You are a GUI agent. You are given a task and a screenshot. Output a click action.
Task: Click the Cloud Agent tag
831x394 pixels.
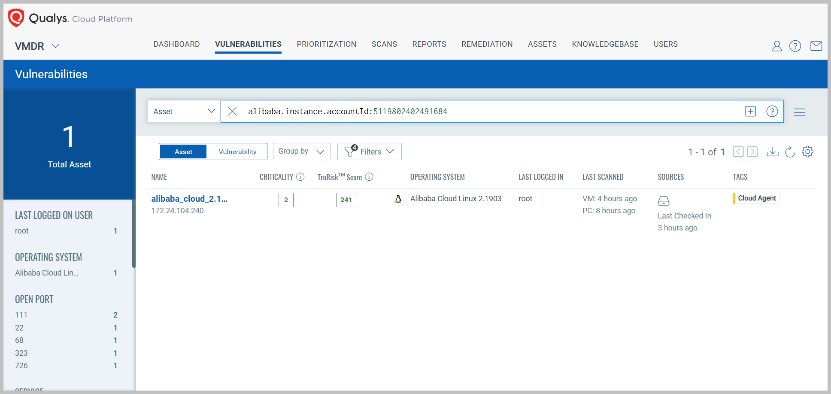pos(757,198)
